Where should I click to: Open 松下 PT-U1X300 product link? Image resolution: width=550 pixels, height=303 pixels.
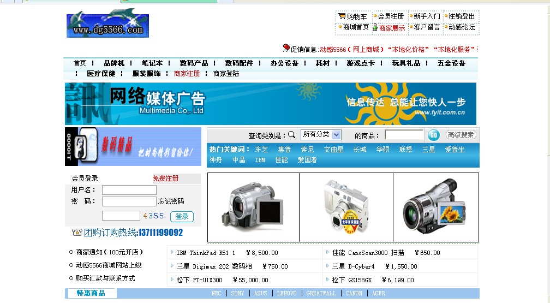tap(199, 280)
